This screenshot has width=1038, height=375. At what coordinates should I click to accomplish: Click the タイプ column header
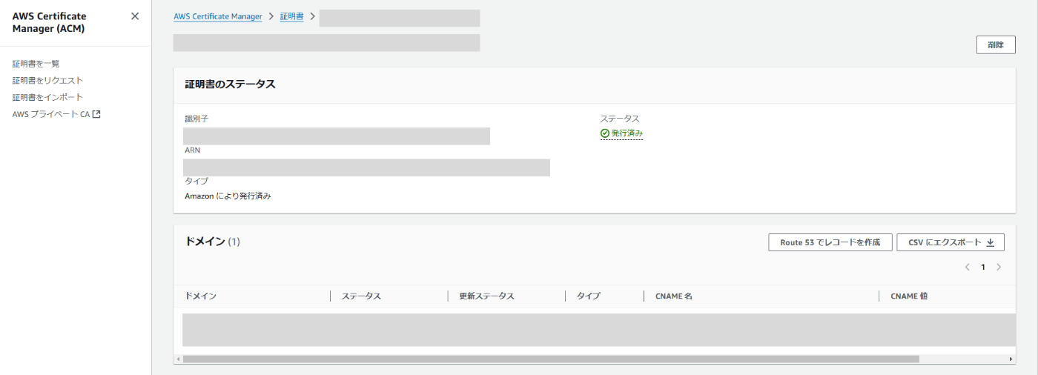[x=589, y=296]
